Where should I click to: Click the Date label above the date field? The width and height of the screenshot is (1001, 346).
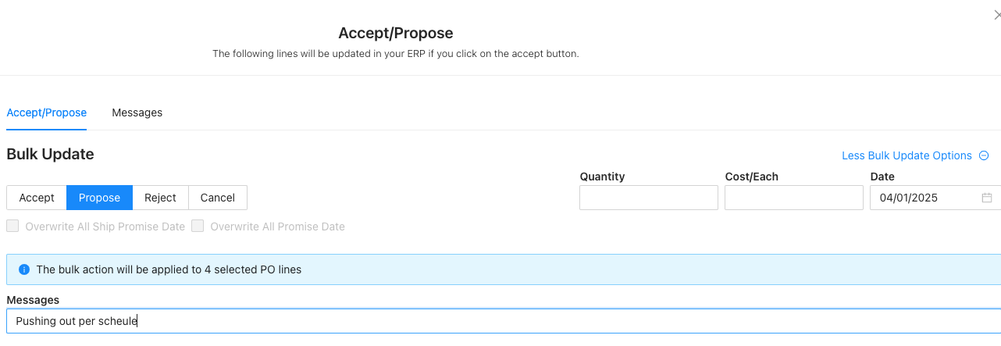[x=882, y=177]
